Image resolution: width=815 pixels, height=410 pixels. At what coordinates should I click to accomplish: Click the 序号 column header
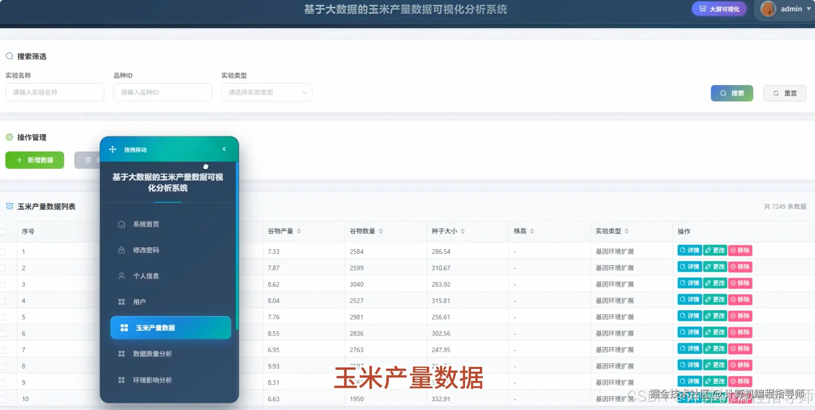pos(28,232)
